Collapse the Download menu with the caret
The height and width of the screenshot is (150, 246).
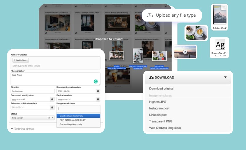[225, 77]
